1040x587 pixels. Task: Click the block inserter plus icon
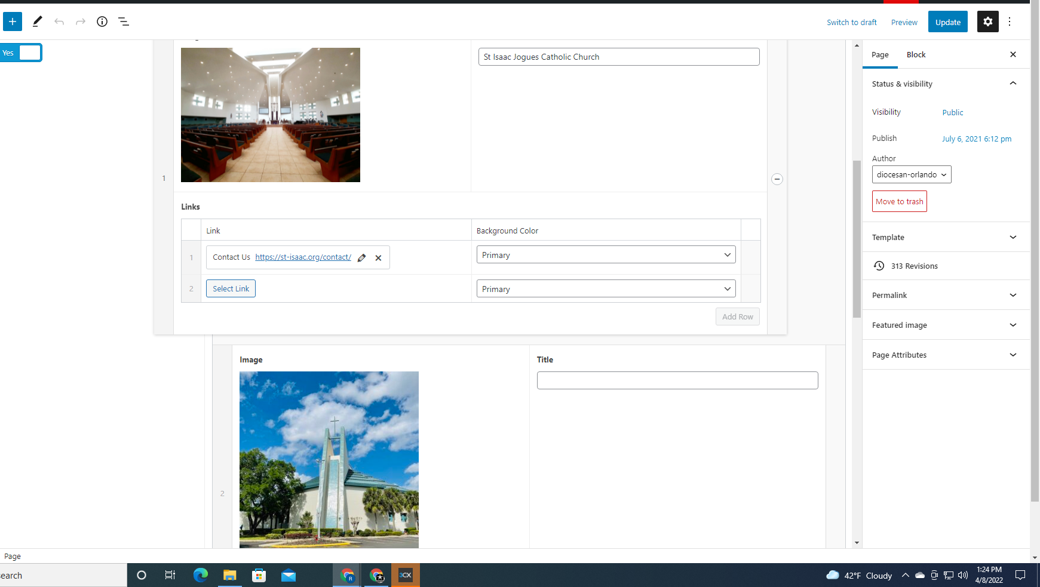(x=13, y=21)
